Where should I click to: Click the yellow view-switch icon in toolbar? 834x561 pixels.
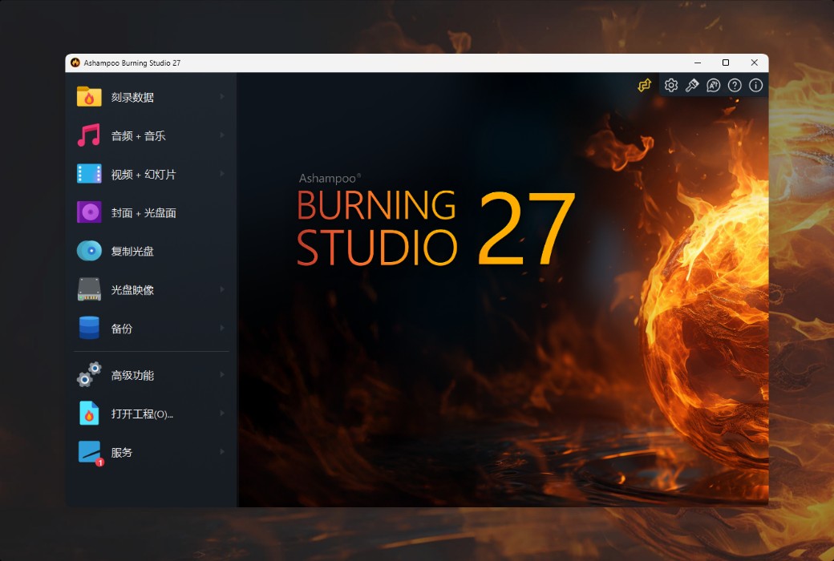pos(644,84)
